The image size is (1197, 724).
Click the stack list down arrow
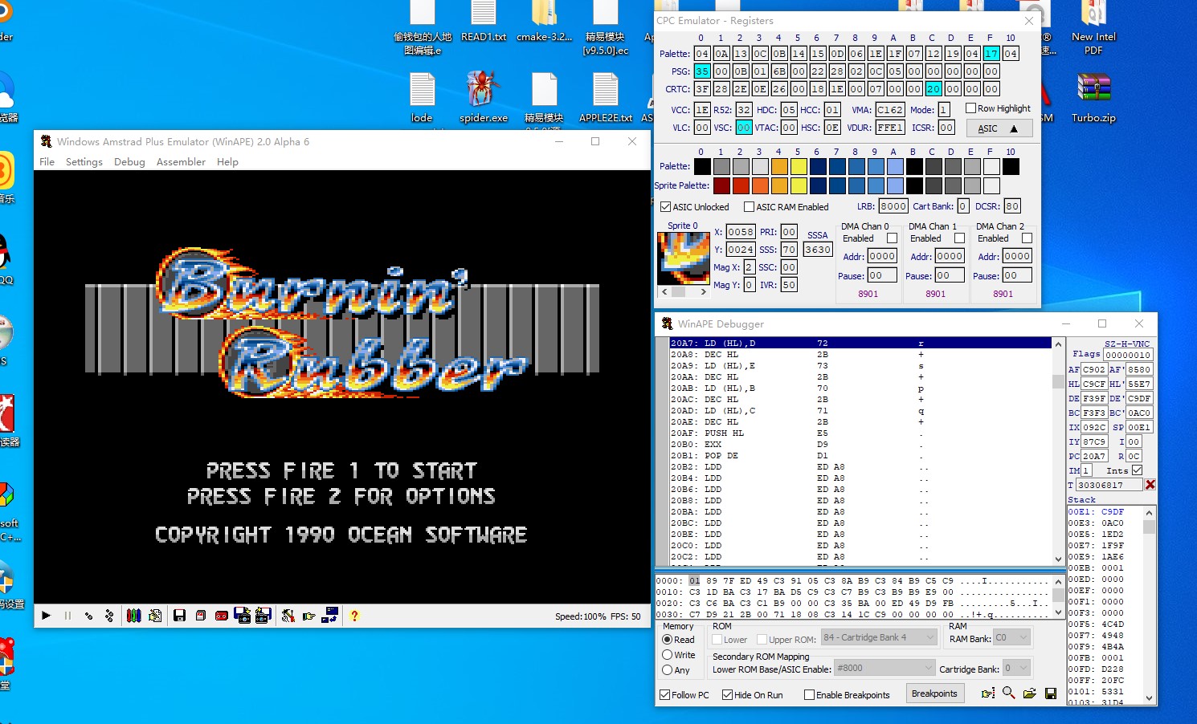pyautogui.click(x=1150, y=698)
